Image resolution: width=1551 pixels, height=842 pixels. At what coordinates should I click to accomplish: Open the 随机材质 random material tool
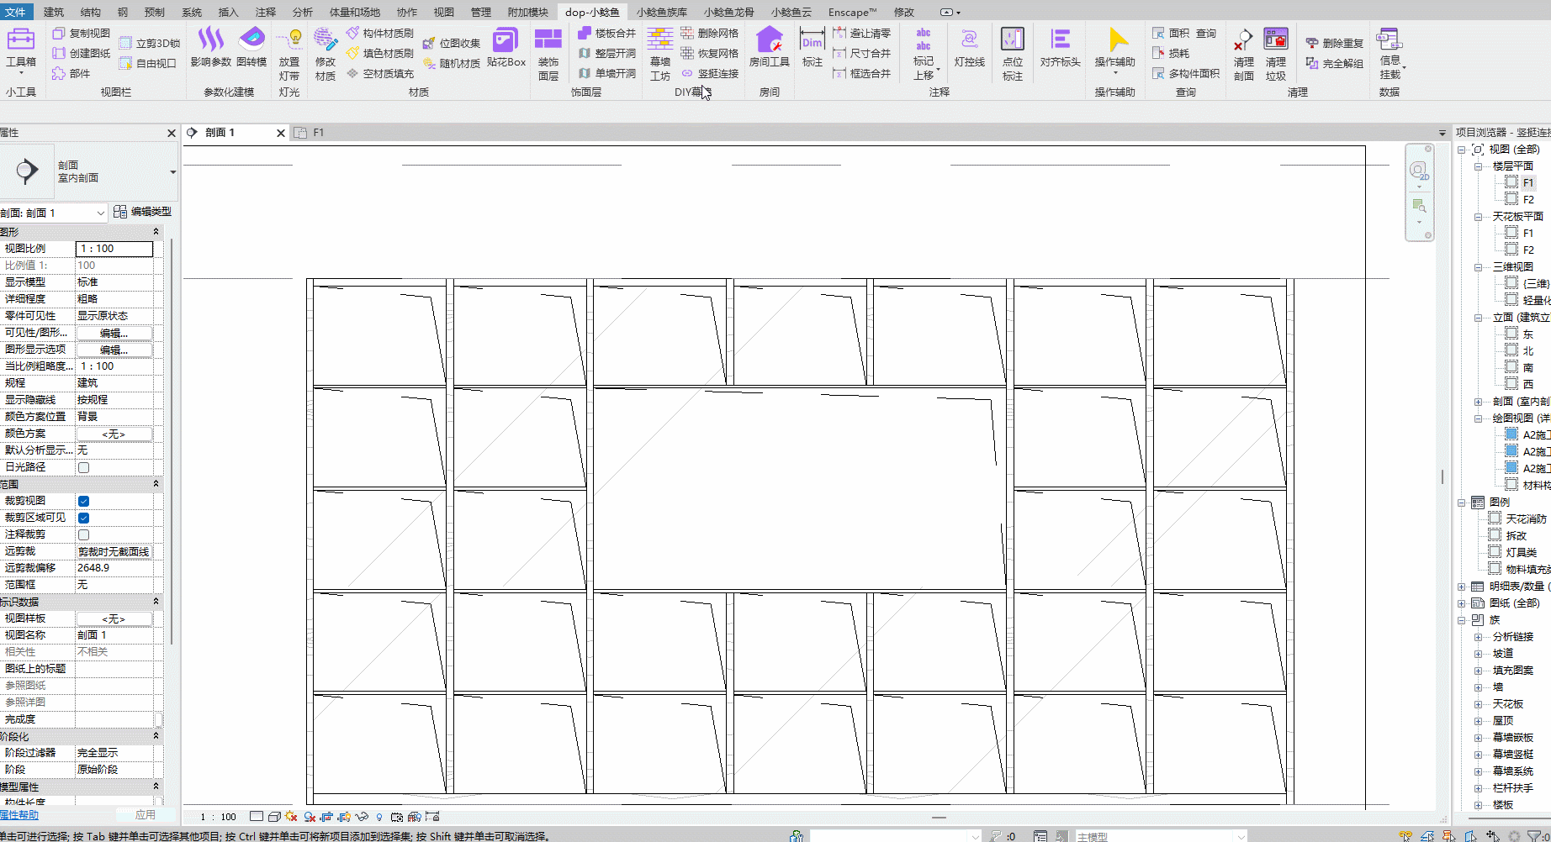tap(452, 63)
